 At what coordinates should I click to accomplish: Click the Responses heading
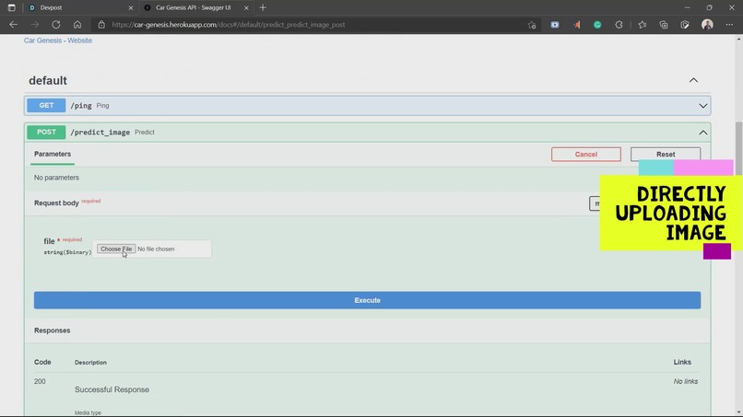click(53, 330)
